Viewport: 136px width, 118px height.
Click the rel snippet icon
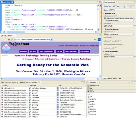click(89, 97)
